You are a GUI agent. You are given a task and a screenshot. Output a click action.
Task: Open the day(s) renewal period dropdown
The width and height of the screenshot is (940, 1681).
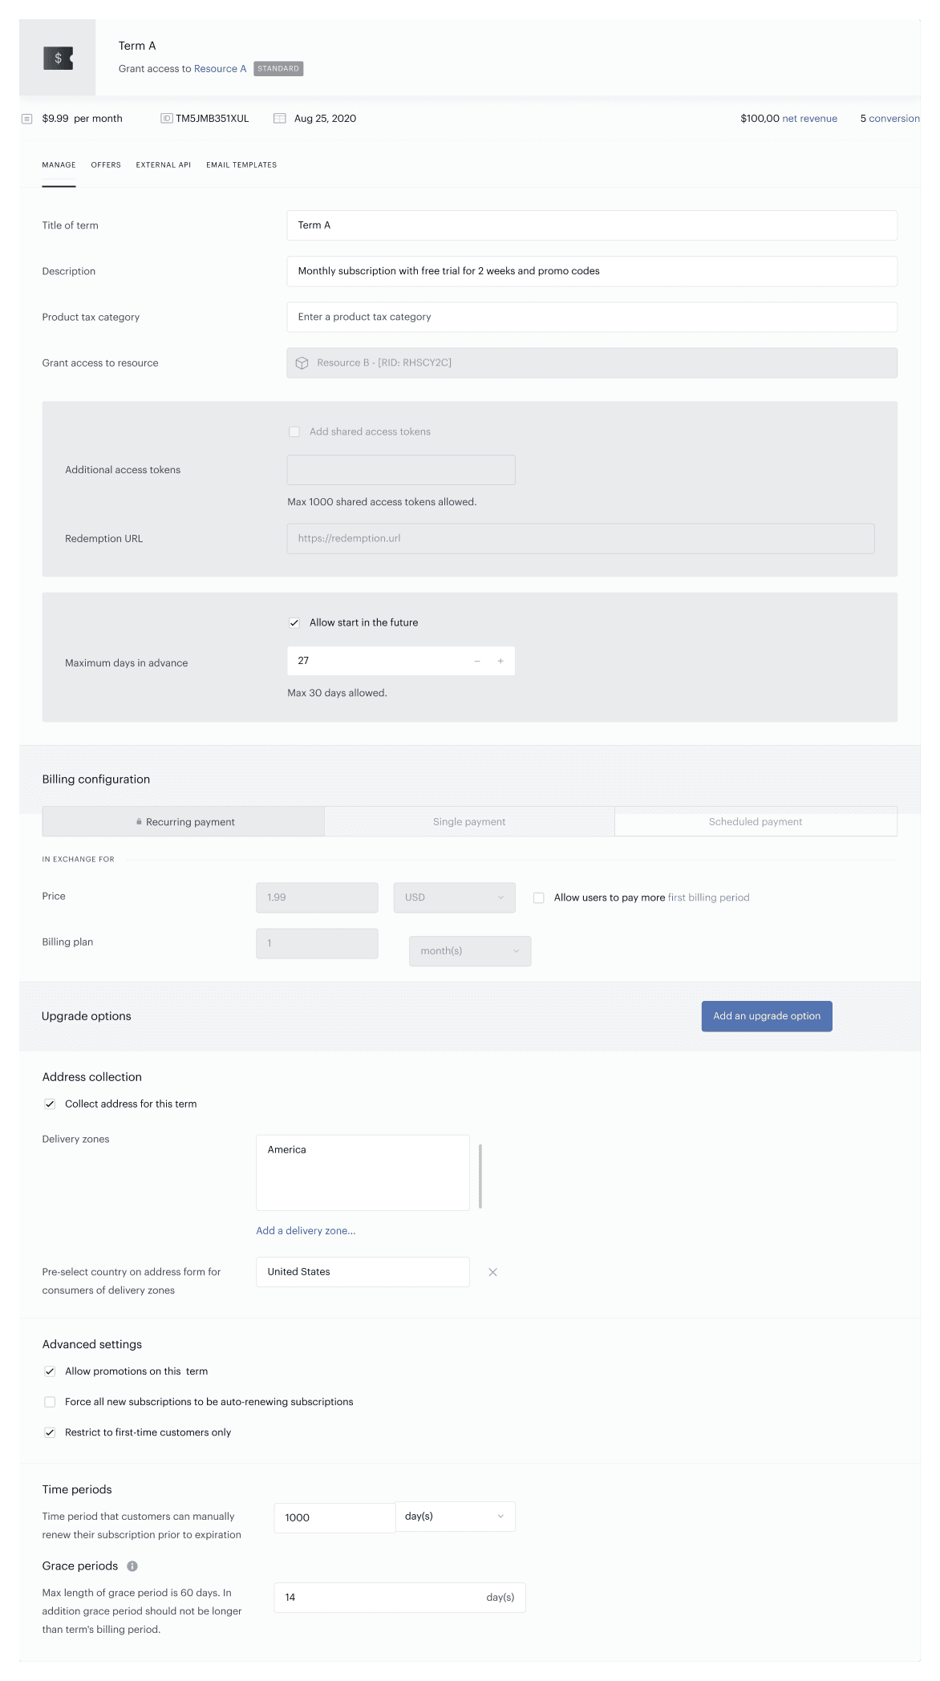click(455, 1517)
